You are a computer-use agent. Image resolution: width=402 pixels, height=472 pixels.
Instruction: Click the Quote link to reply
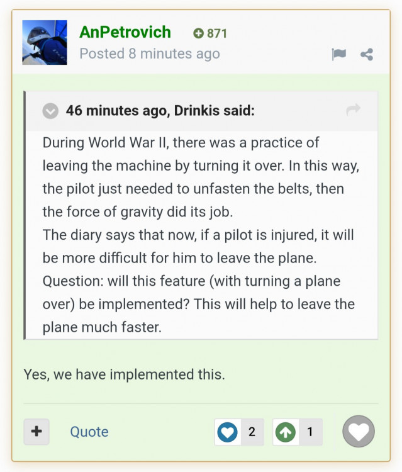89,432
